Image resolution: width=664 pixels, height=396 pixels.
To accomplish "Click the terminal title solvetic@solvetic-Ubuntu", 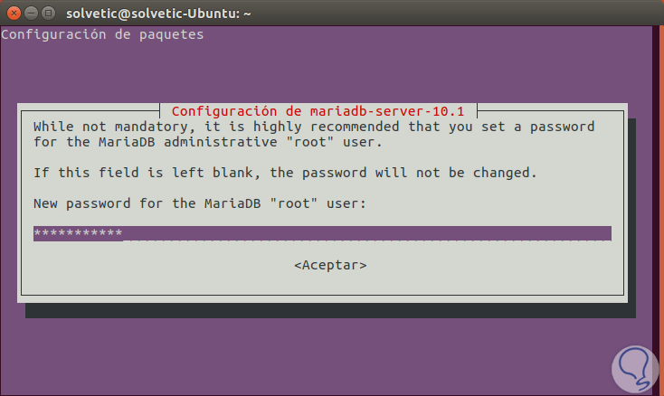I will pos(158,14).
